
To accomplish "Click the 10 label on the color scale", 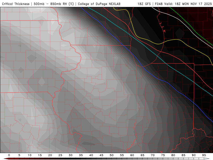I will pos(30,155).
